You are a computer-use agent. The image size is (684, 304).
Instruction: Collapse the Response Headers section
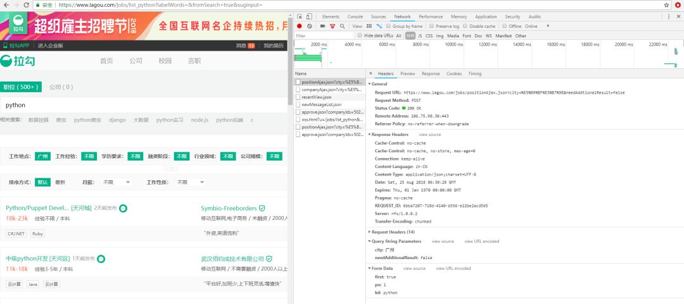(370, 135)
